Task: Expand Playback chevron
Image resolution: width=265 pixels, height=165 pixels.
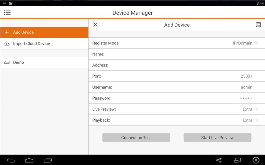Action: (x=257, y=120)
